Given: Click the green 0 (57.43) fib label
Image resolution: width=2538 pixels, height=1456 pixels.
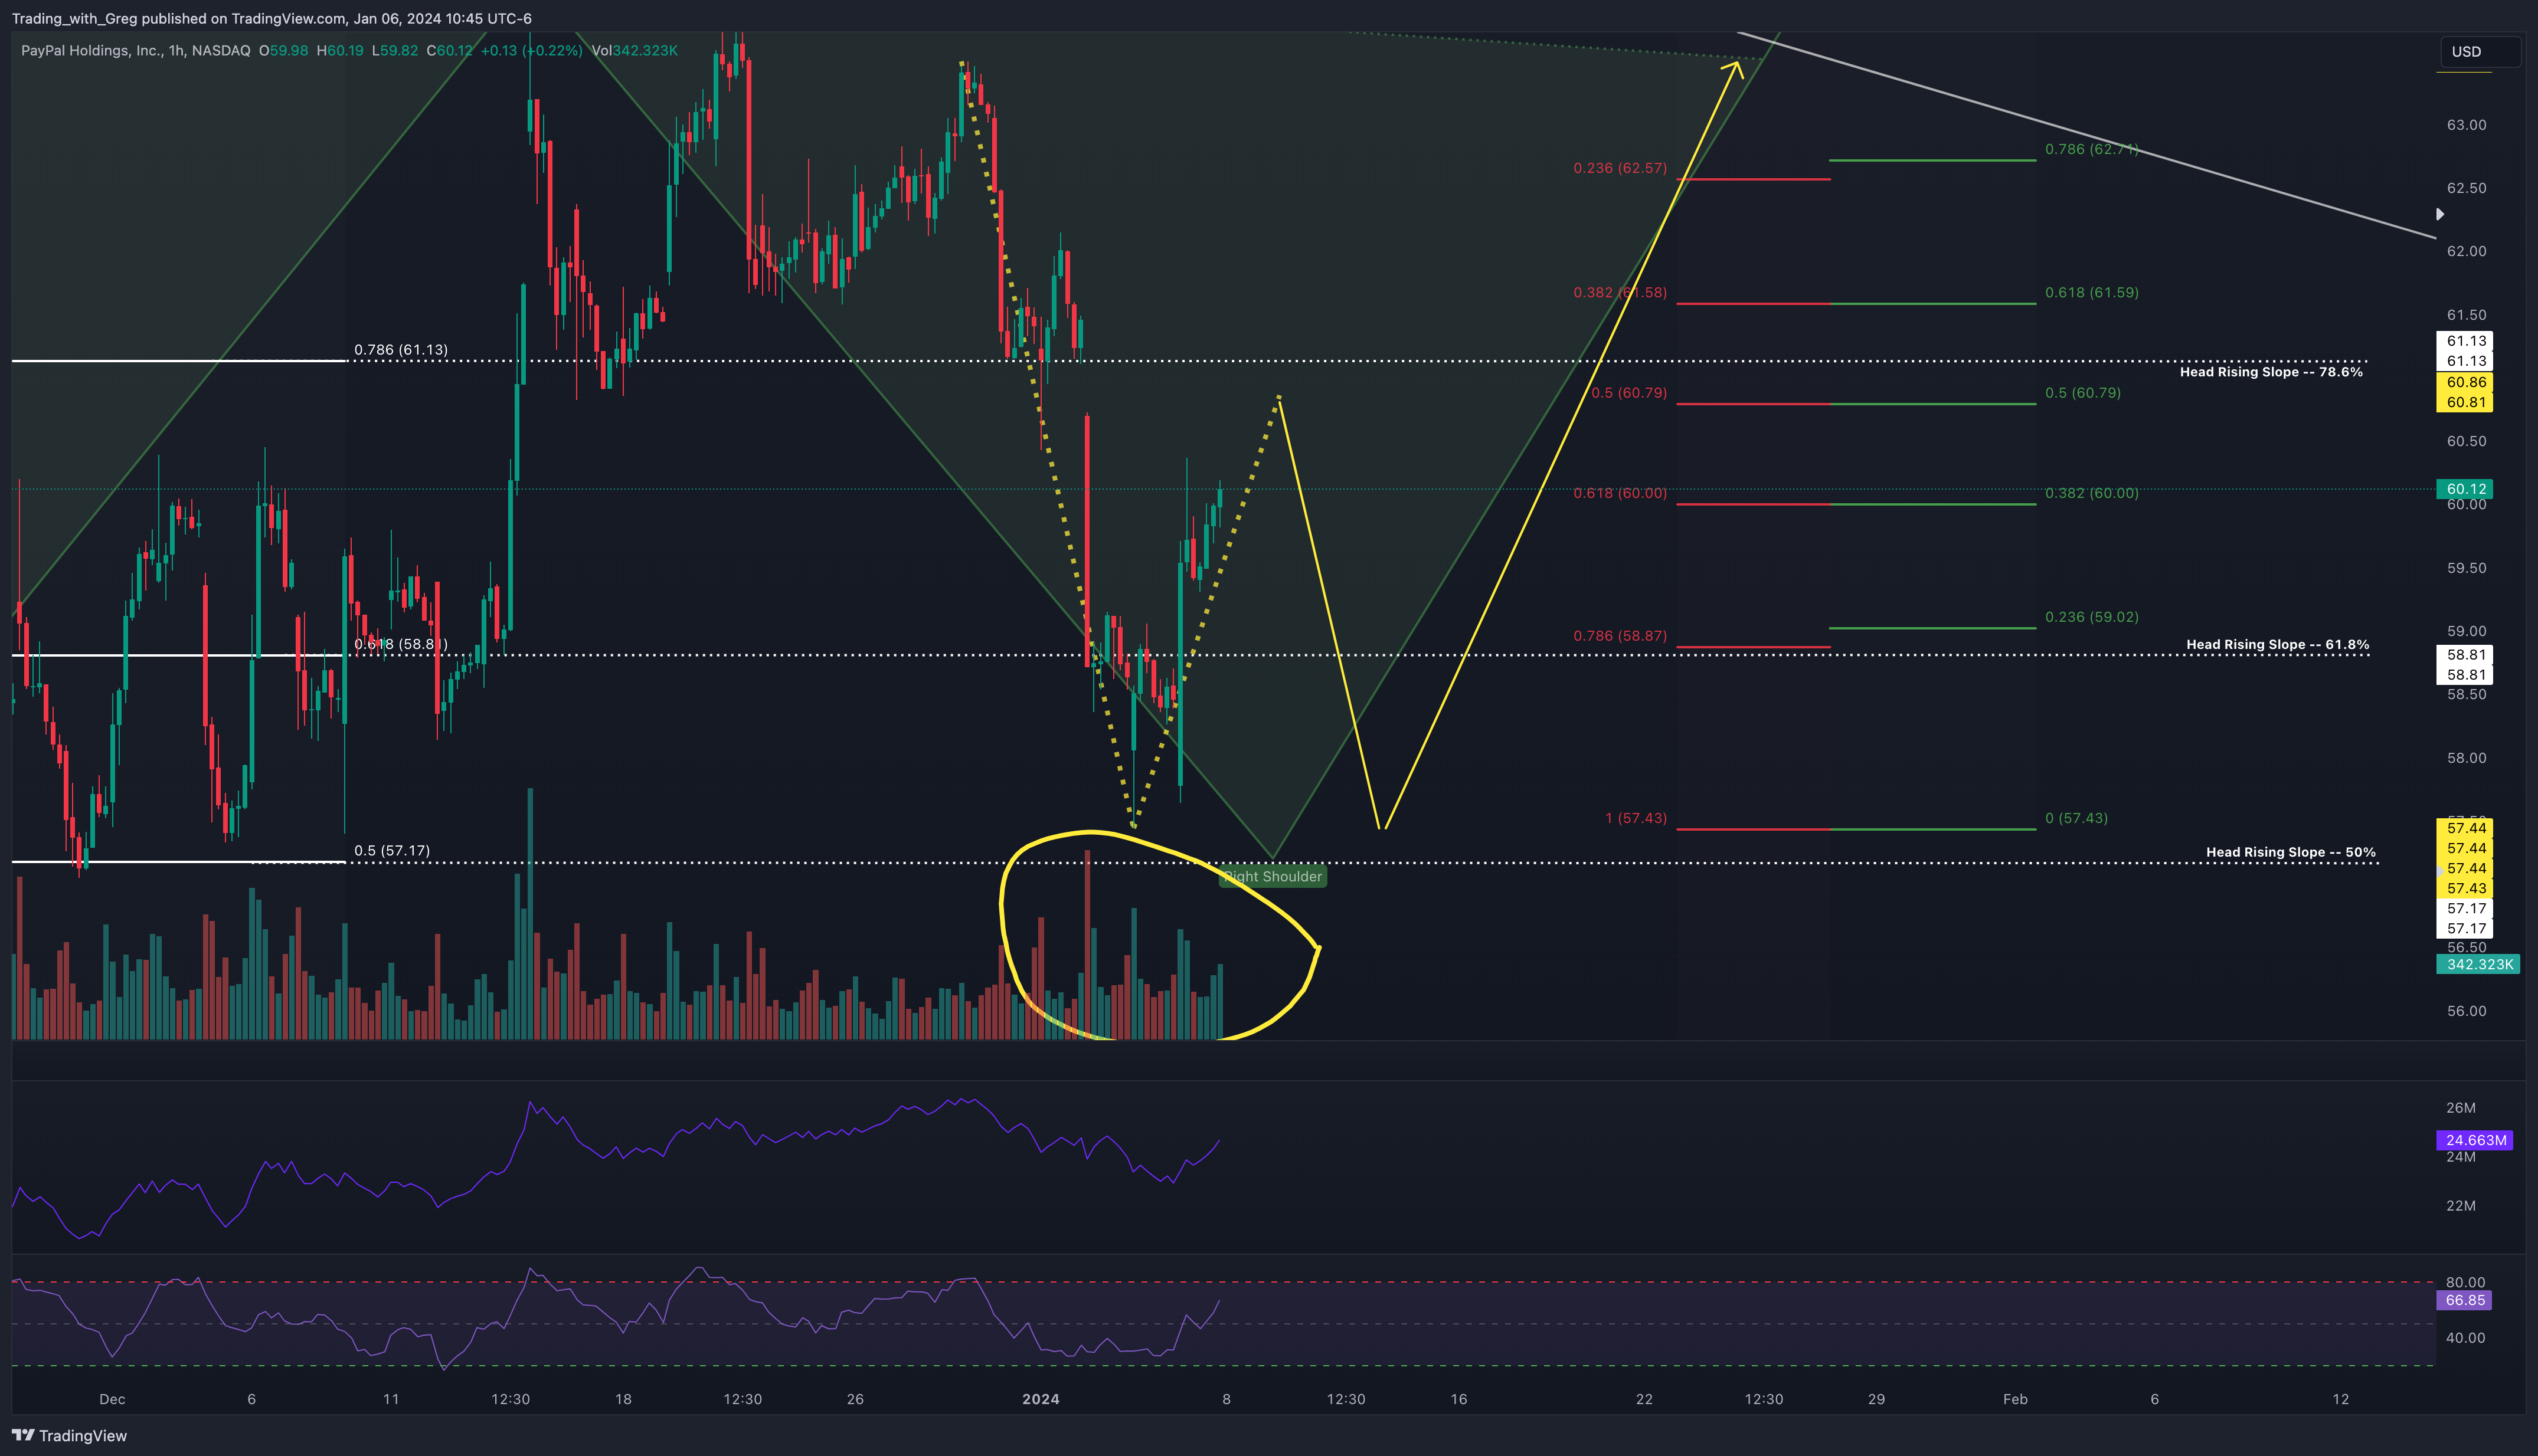Looking at the screenshot, I should coord(2076,818).
